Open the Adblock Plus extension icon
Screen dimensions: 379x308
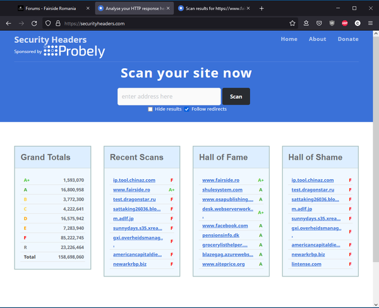click(345, 23)
